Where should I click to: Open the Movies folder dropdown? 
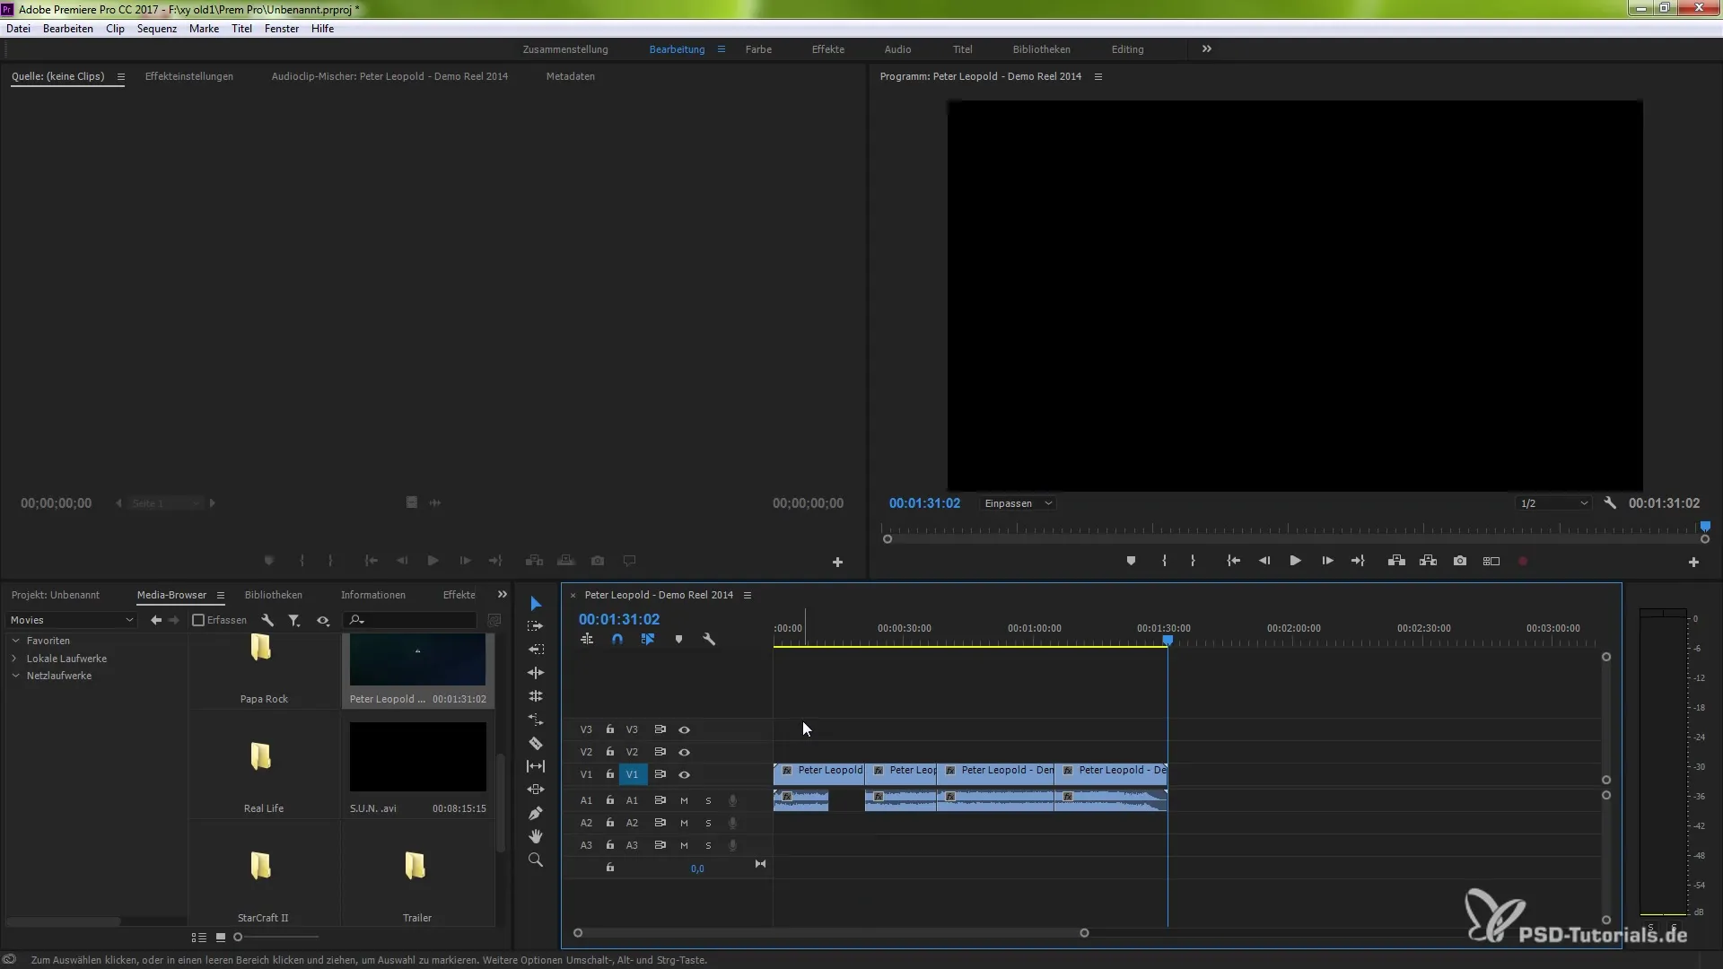click(72, 620)
